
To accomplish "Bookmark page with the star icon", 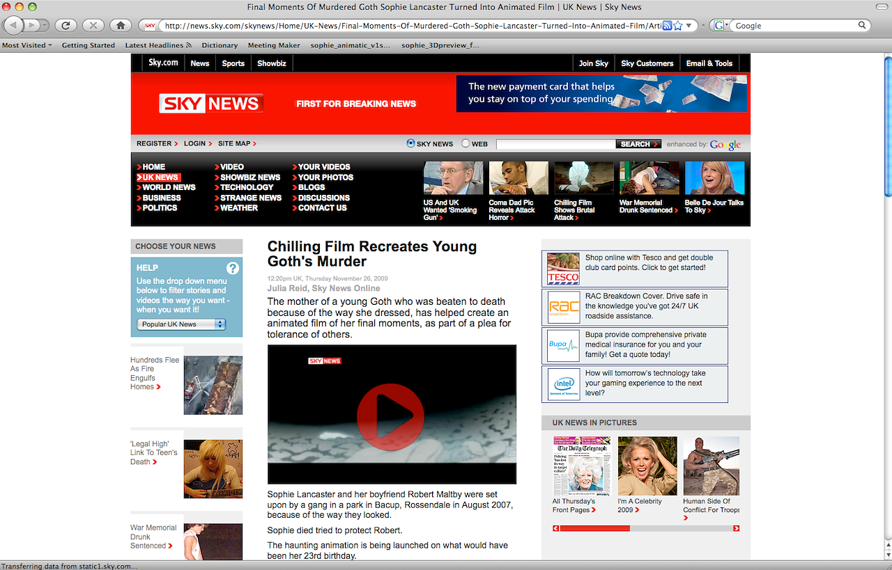I will click(x=677, y=26).
